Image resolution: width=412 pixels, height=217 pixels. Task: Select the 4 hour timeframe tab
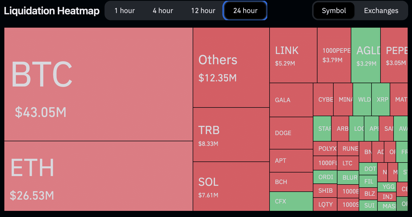pyautogui.click(x=163, y=11)
